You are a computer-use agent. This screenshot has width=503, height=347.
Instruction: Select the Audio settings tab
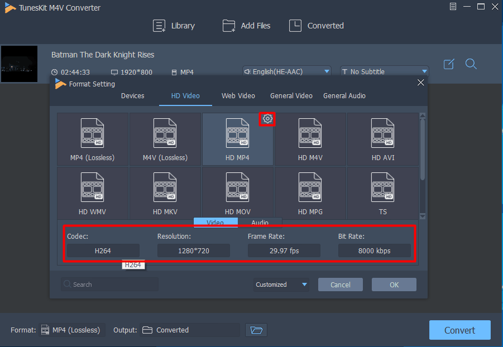[x=260, y=222]
